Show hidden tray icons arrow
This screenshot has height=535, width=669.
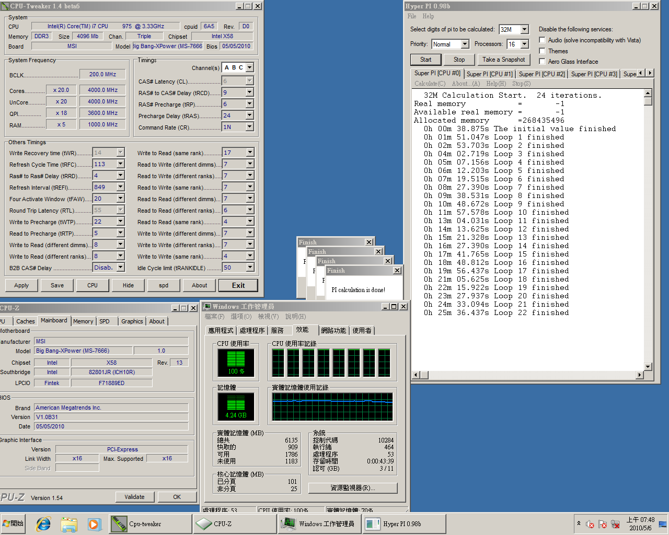pyautogui.click(x=579, y=523)
